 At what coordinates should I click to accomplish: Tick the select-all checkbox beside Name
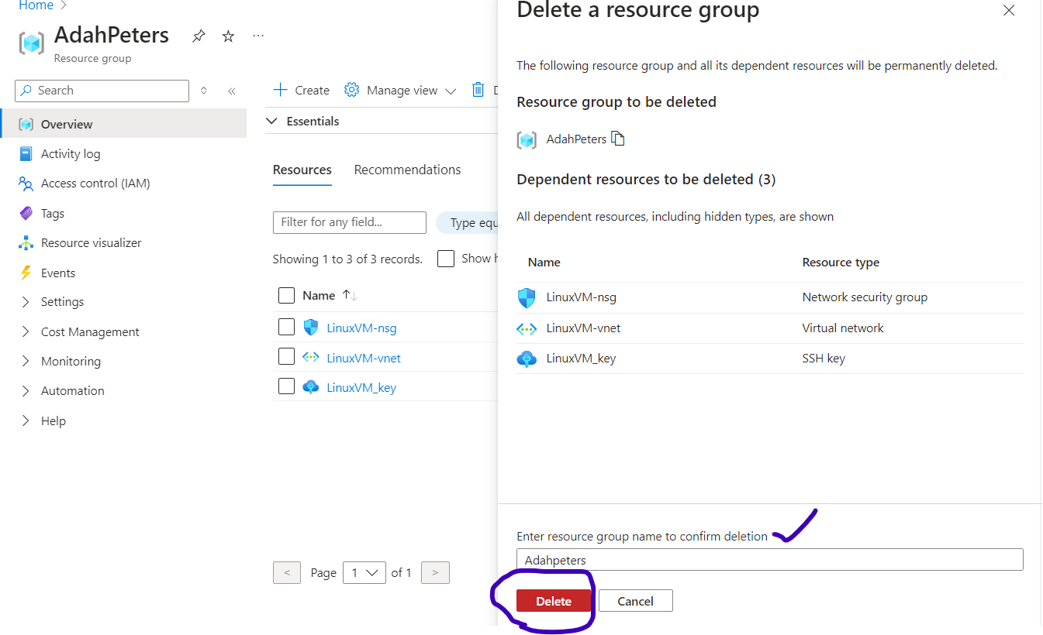286,295
